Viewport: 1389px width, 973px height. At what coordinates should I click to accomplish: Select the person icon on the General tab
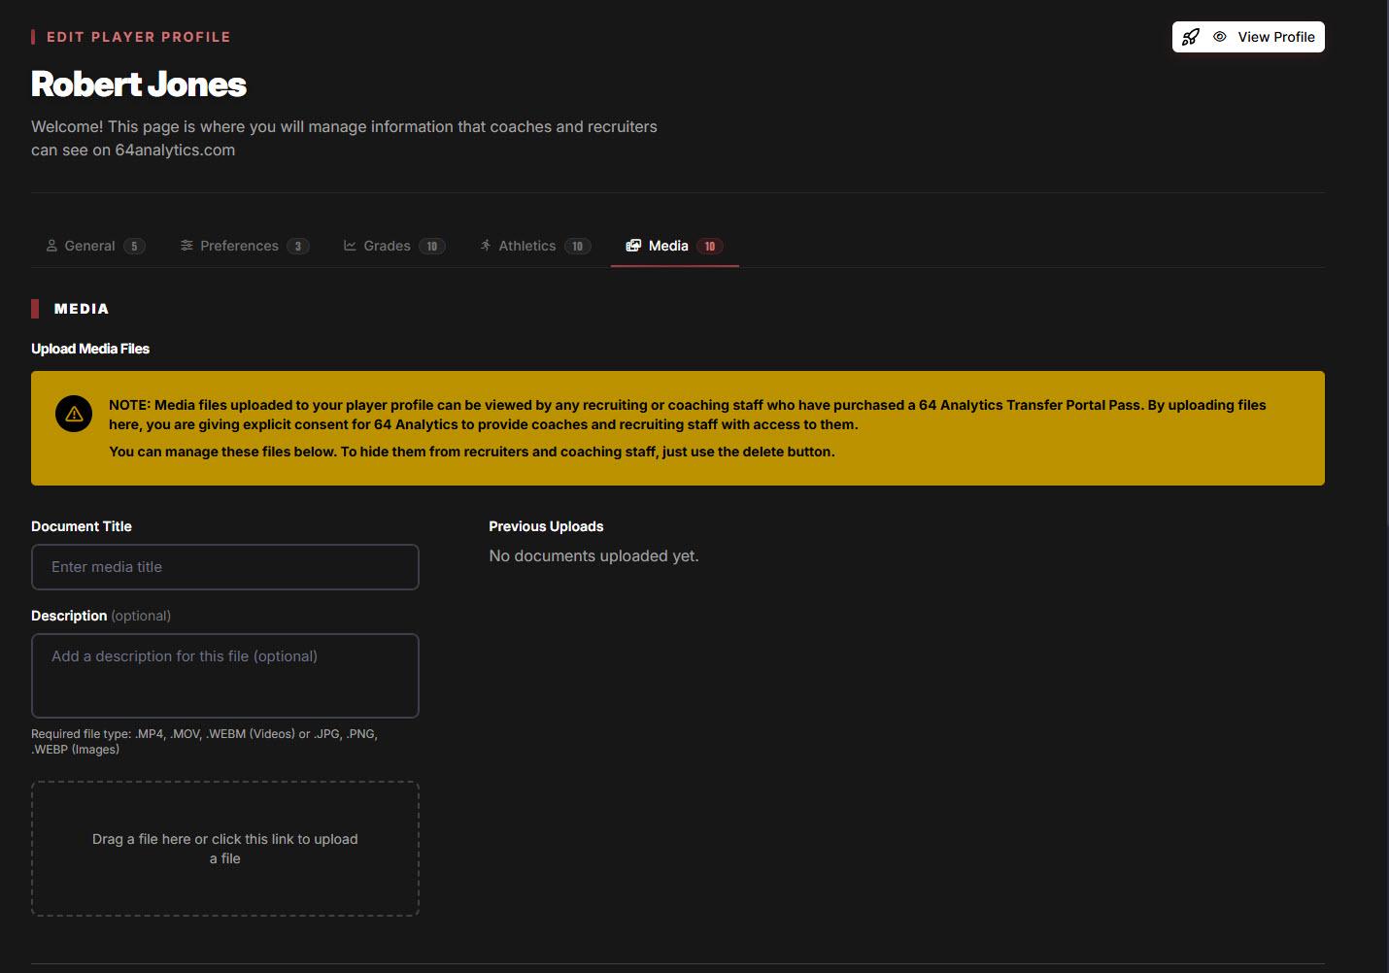click(x=51, y=245)
